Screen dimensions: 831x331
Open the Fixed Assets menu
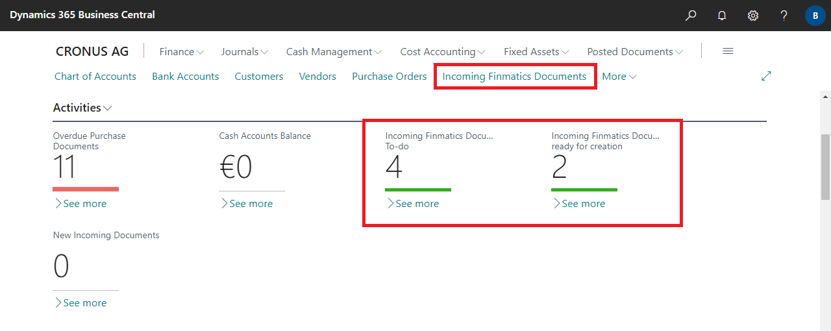tap(536, 51)
